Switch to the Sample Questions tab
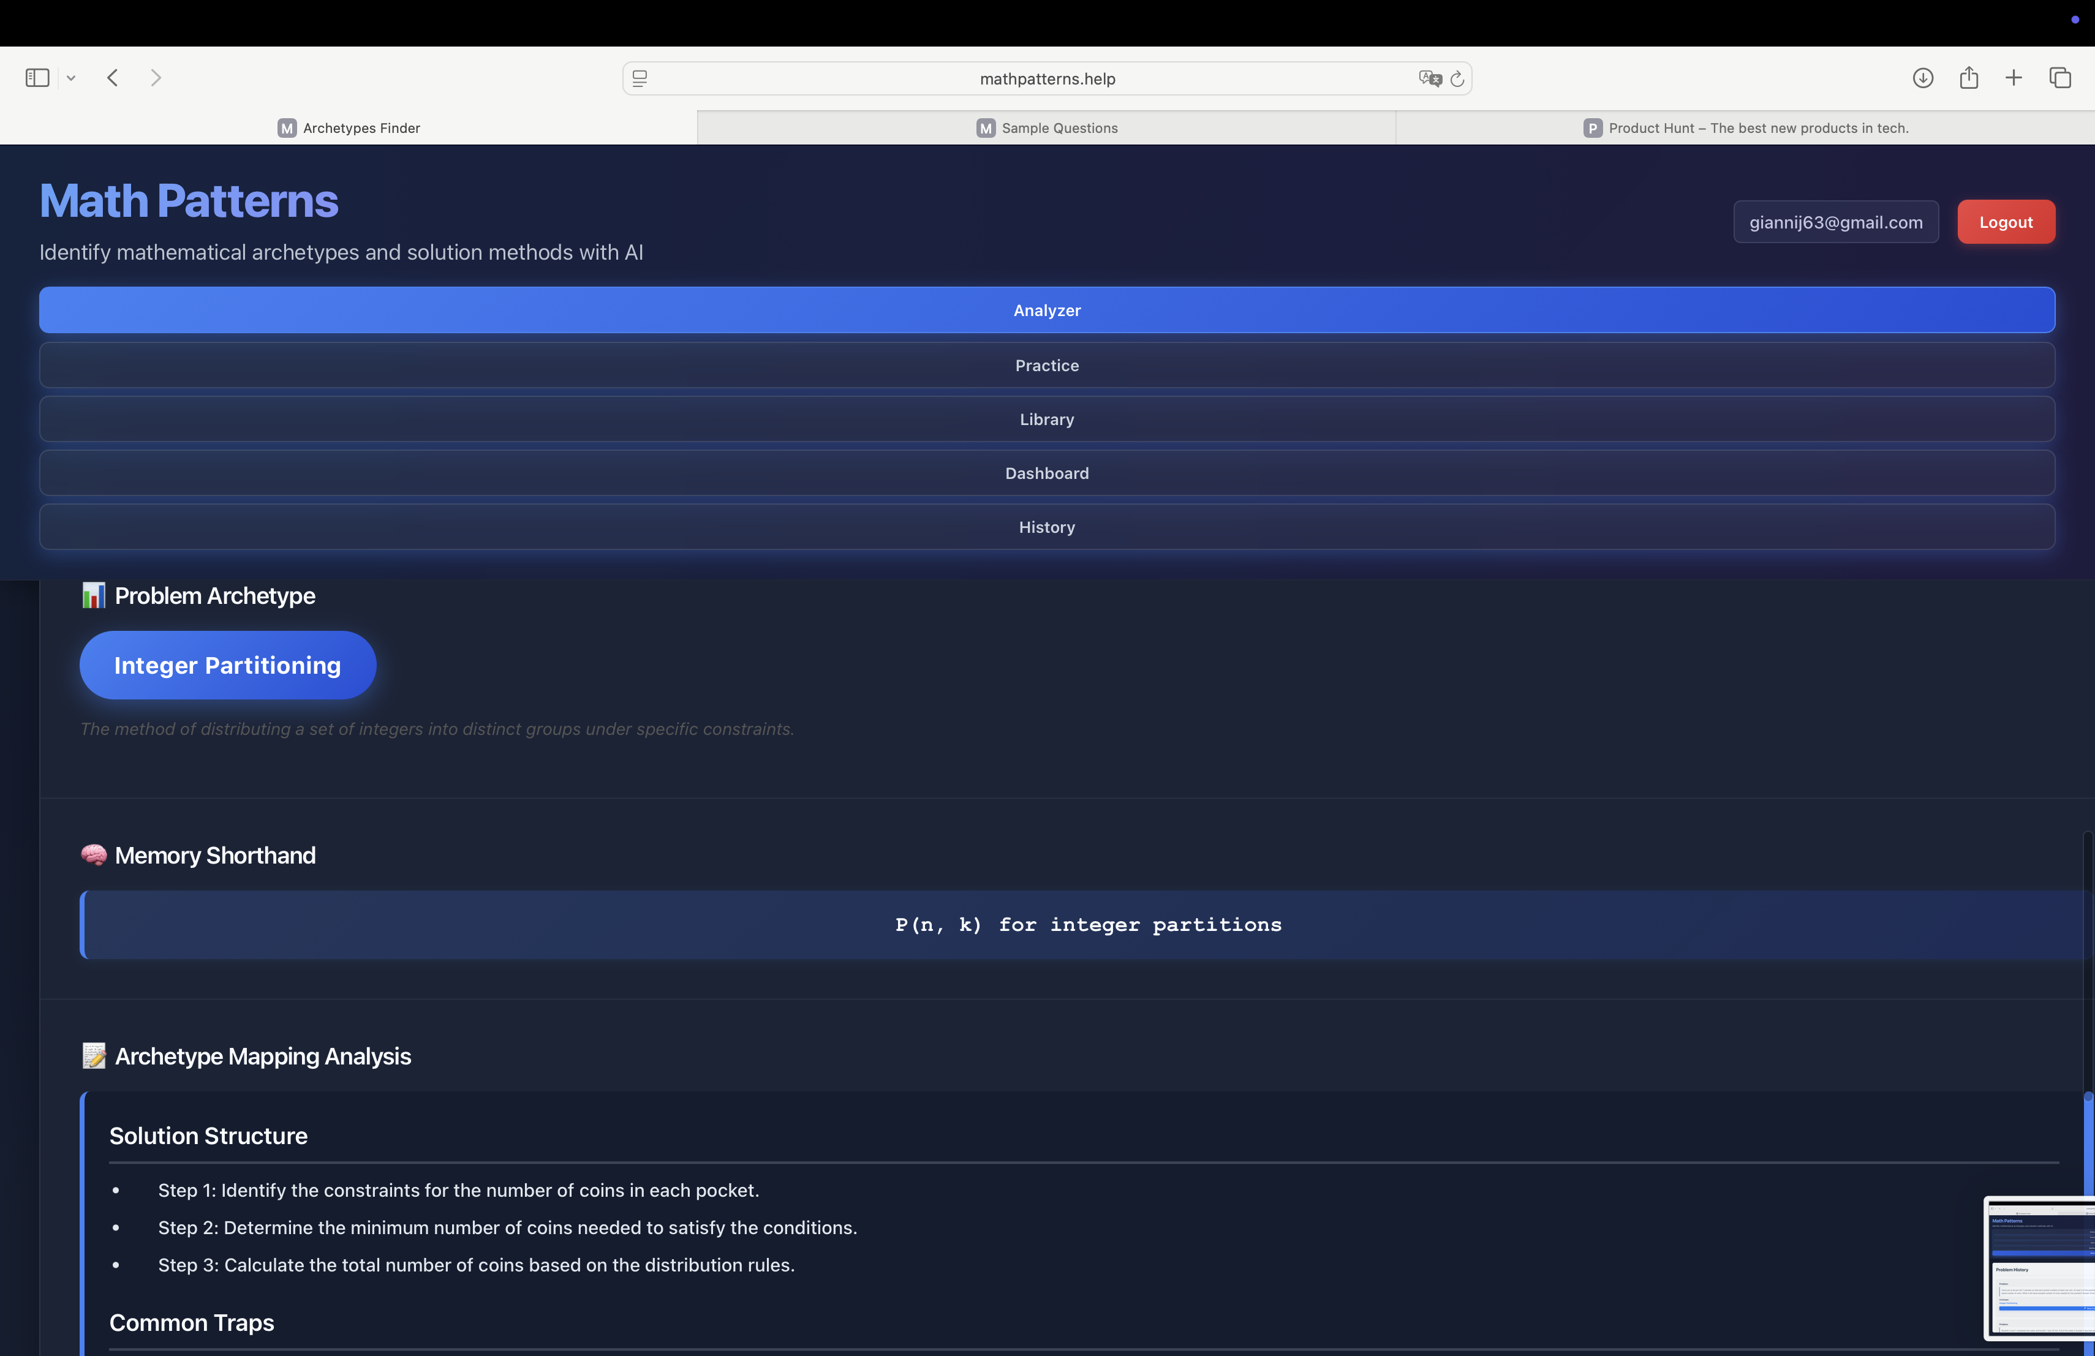 click(1047, 127)
